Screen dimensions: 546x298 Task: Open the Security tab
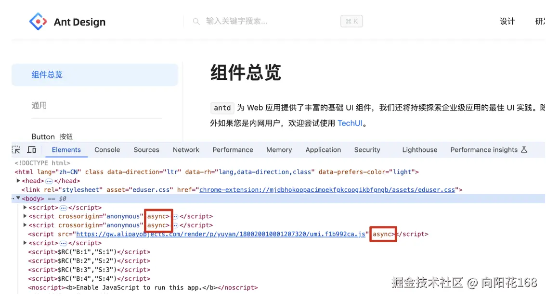(367, 150)
